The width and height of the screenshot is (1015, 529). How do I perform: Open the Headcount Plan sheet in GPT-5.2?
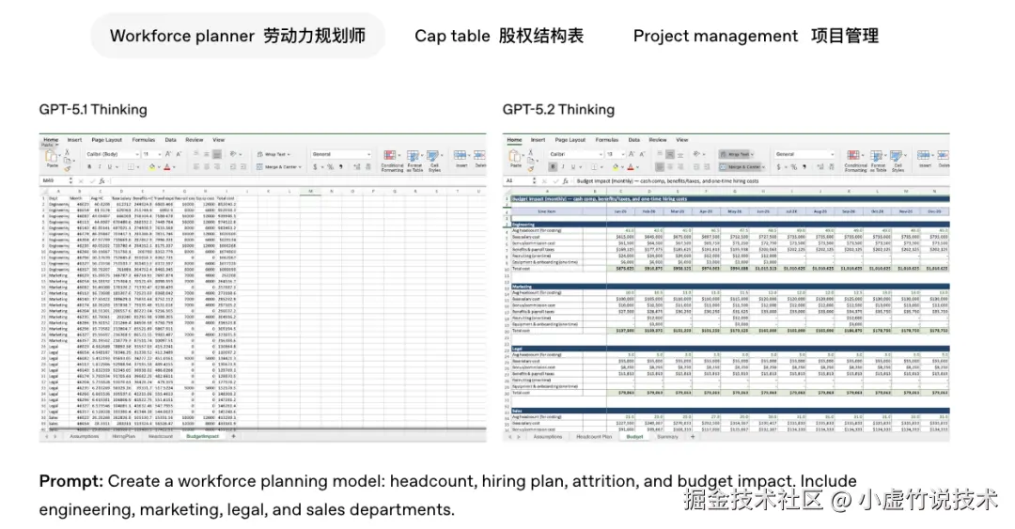(x=594, y=436)
